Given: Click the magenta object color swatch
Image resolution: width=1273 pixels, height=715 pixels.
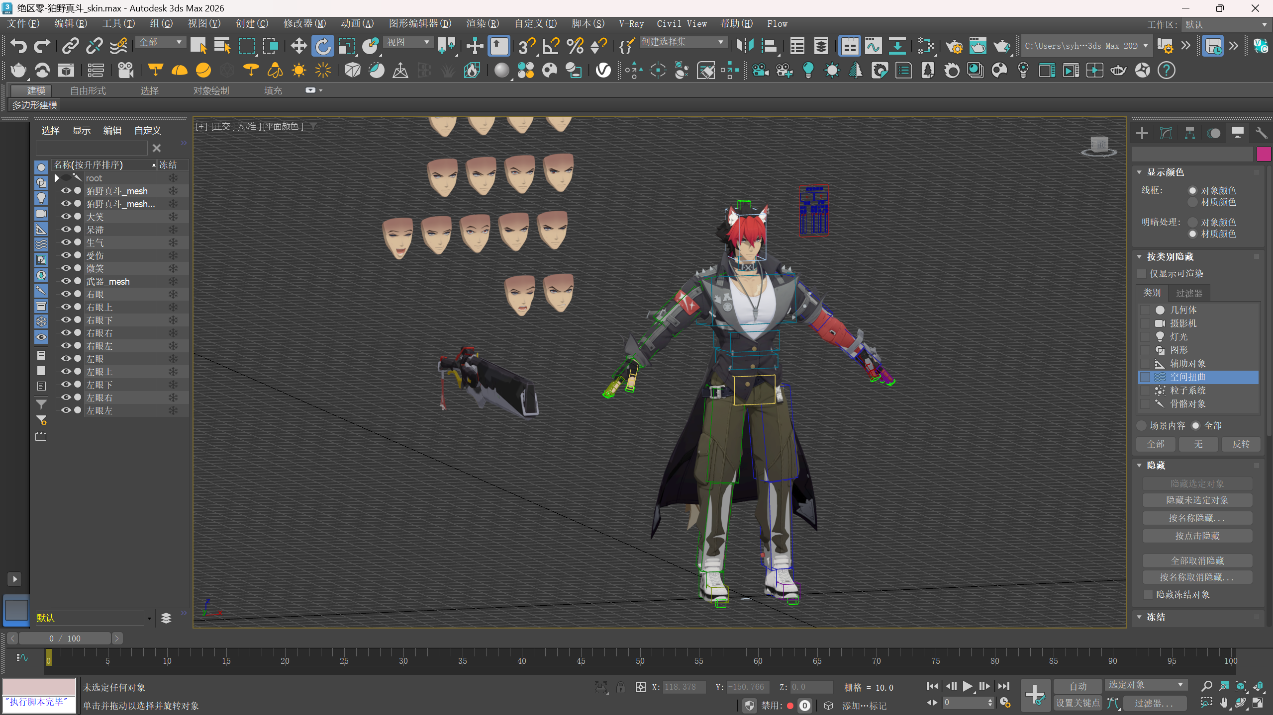Looking at the screenshot, I should [x=1264, y=154].
